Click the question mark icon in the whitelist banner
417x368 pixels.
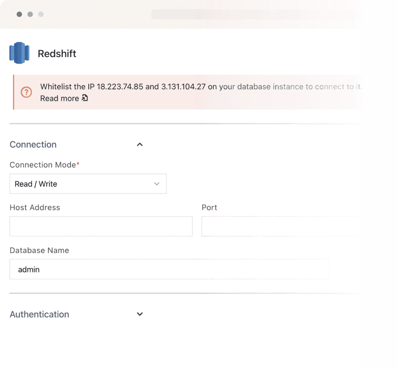tap(26, 92)
